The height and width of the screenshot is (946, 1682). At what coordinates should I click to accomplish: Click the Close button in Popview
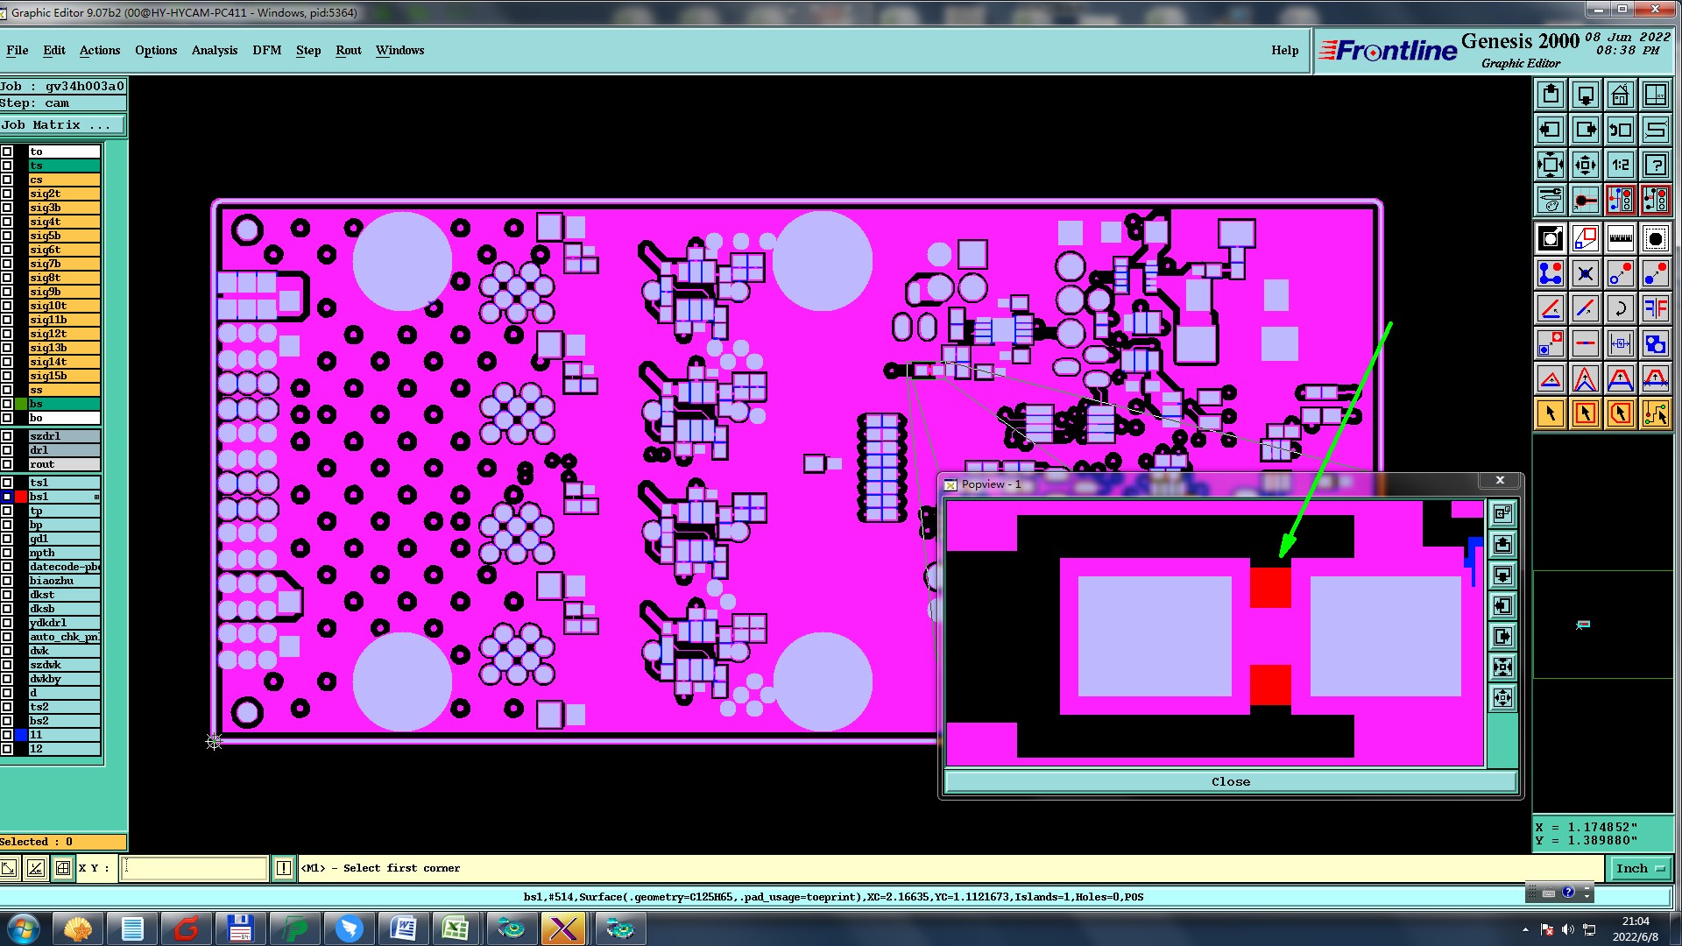tap(1230, 781)
